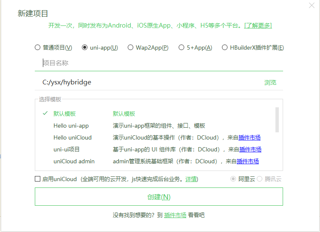320x232 pixels.
Task: Open the 详情 link for uniCloud
Action: 191,179
